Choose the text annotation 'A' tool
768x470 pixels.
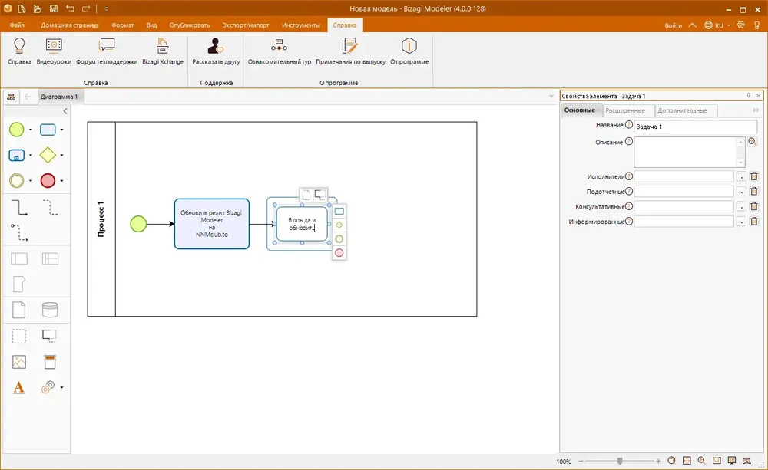pyautogui.click(x=18, y=388)
